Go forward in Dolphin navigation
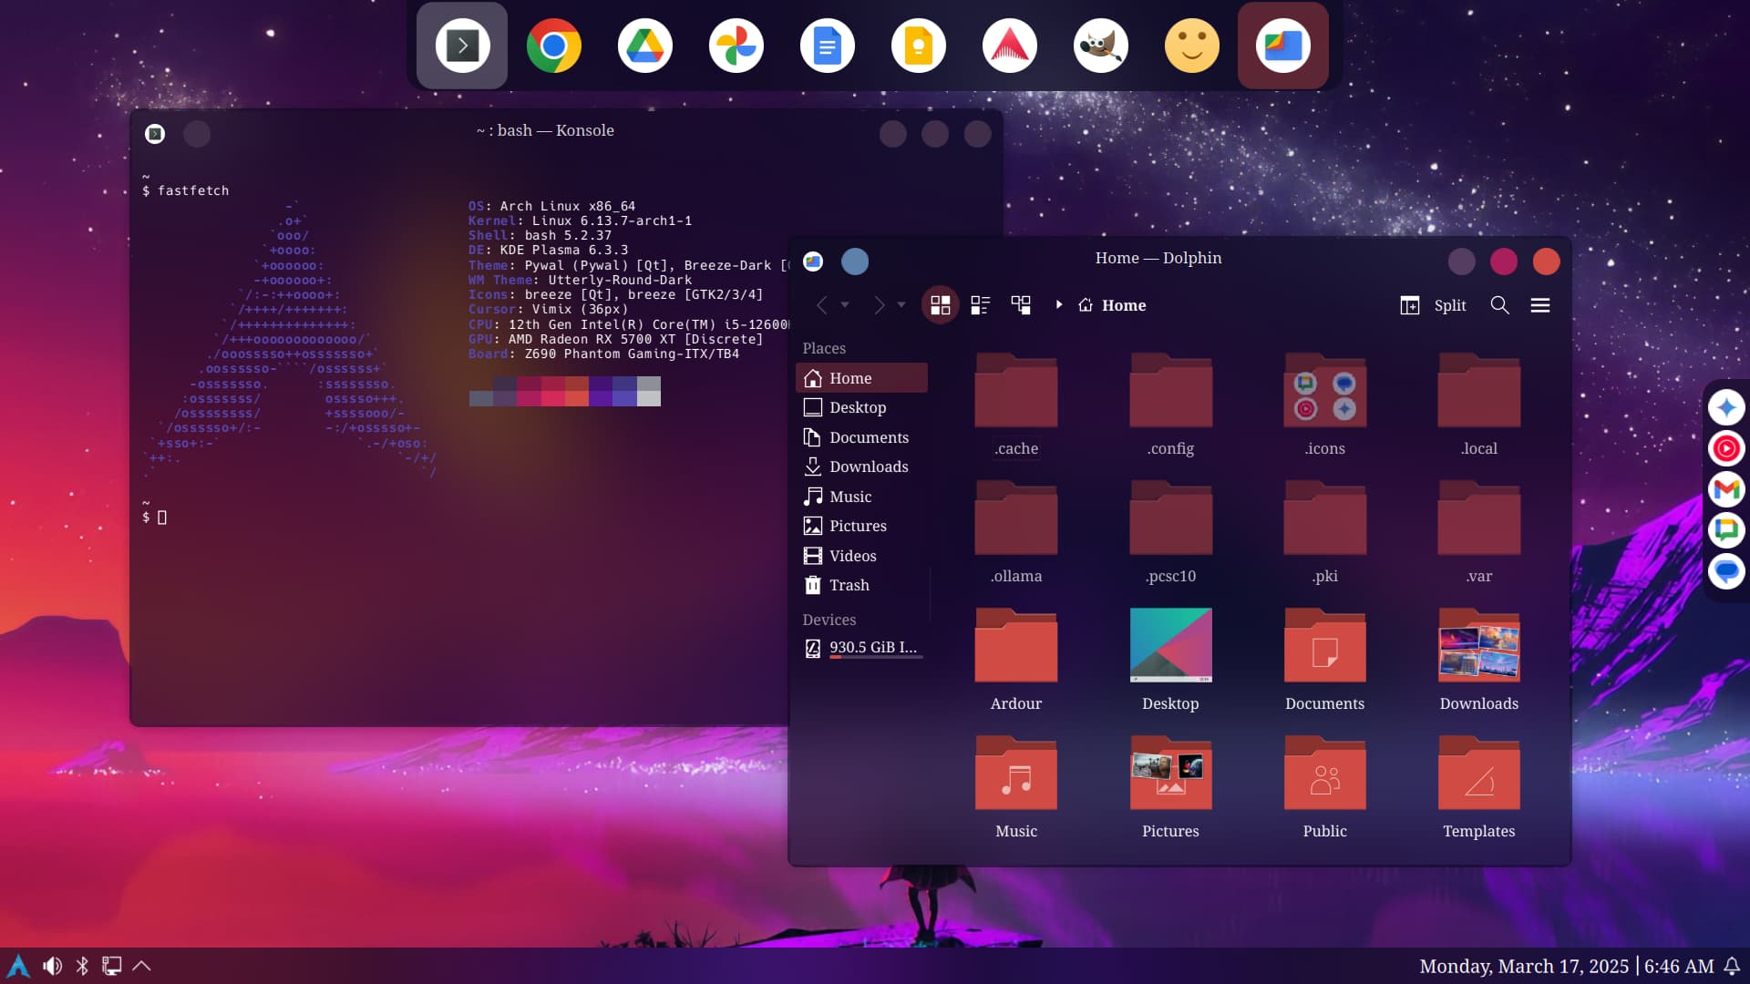Image resolution: width=1750 pixels, height=984 pixels. tap(879, 305)
